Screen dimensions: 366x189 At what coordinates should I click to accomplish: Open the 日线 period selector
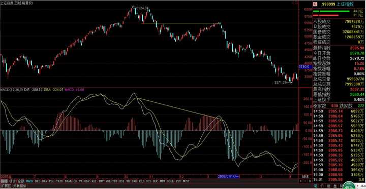click(x=305, y=176)
